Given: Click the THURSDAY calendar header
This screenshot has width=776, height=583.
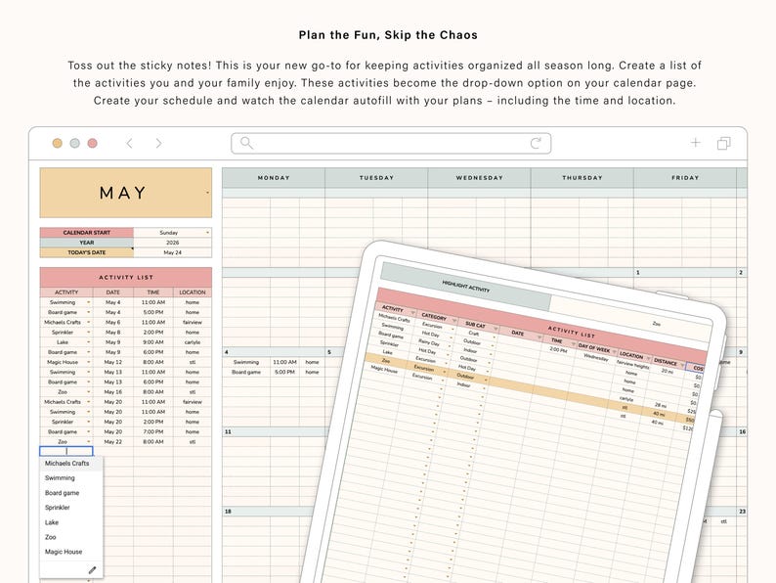Looking at the screenshot, I should pos(582,178).
